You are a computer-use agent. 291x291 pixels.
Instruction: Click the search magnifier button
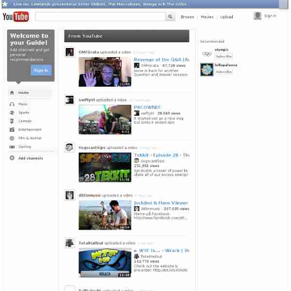point(170,16)
